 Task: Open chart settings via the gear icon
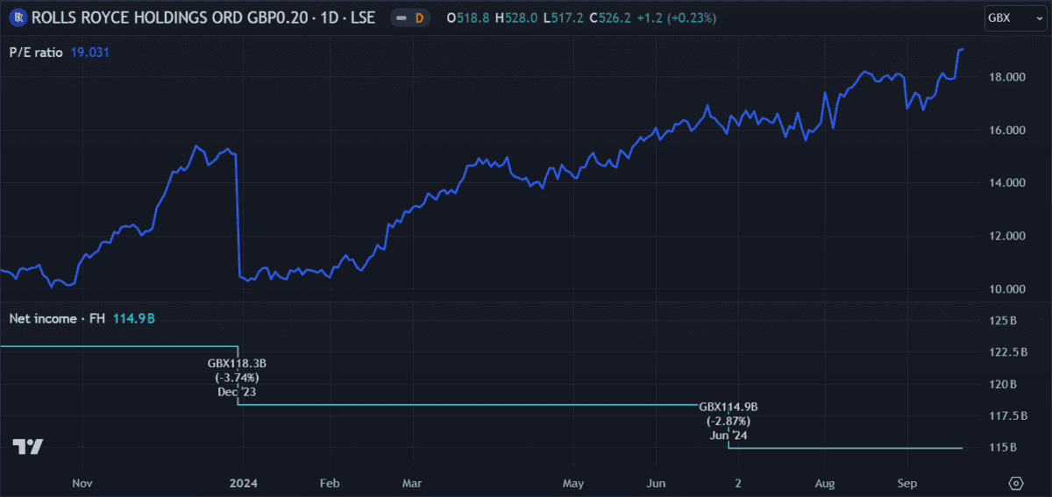[x=1016, y=483]
